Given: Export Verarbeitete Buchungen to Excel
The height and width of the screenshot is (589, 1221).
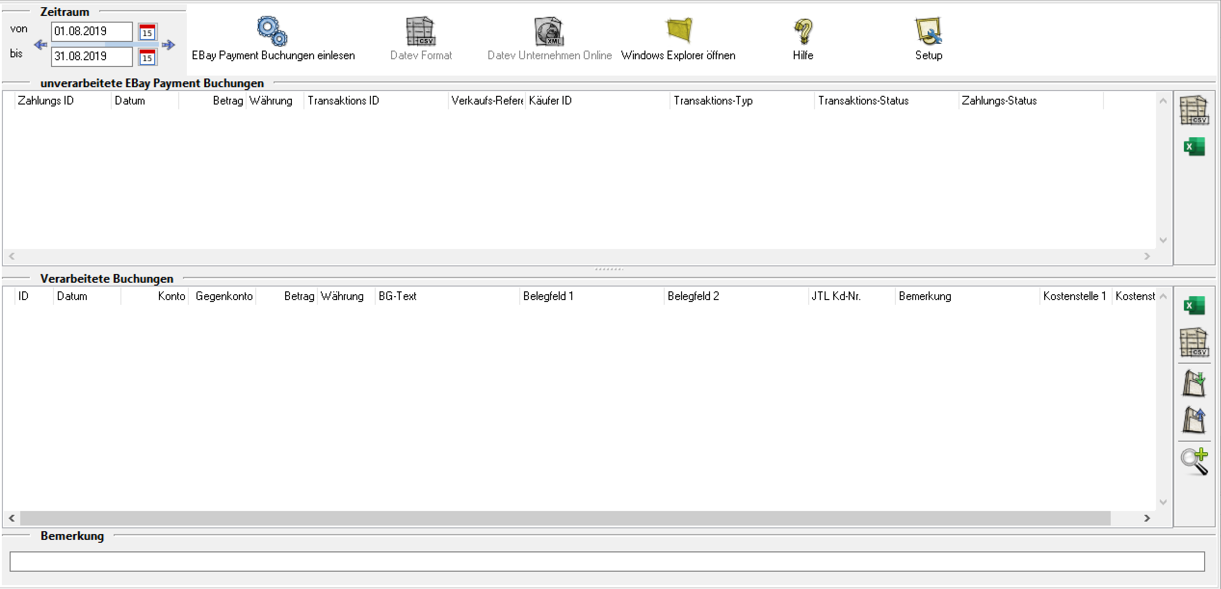Looking at the screenshot, I should 1194,306.
